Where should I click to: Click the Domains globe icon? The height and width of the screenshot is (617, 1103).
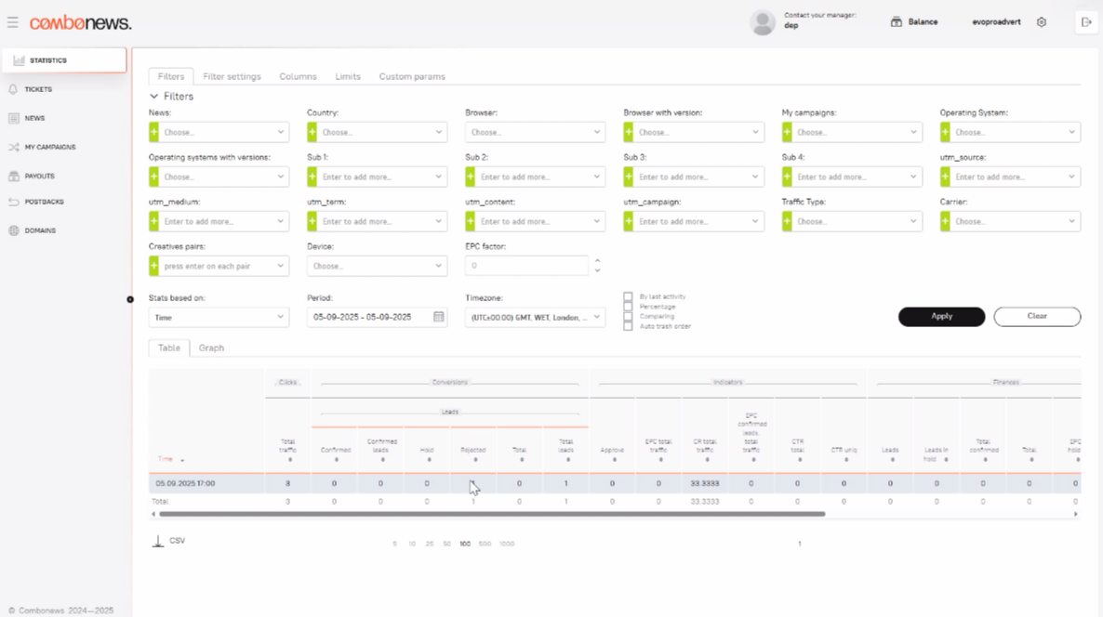[x=14, y=230]
